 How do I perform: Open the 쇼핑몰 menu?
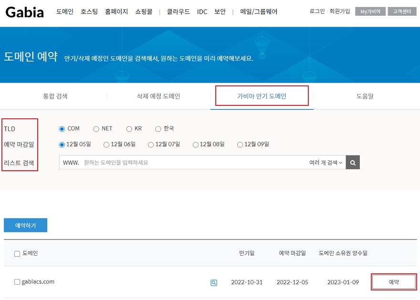coord(144,11)
